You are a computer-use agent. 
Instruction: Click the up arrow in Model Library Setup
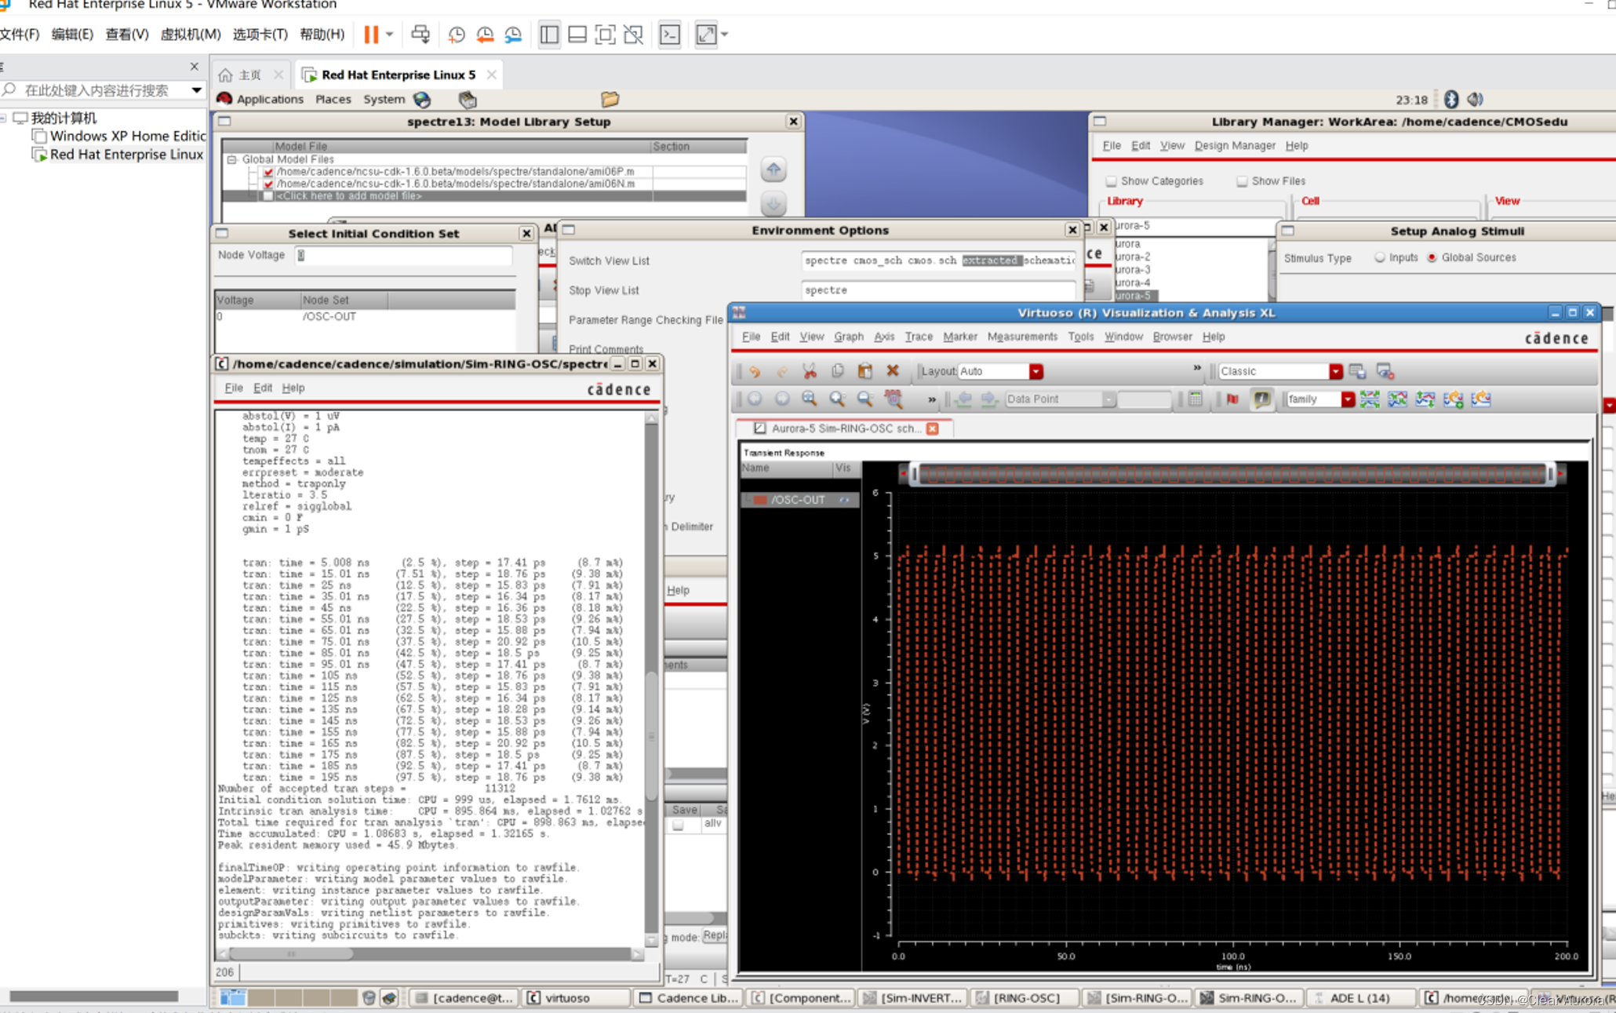pos(773,169)
